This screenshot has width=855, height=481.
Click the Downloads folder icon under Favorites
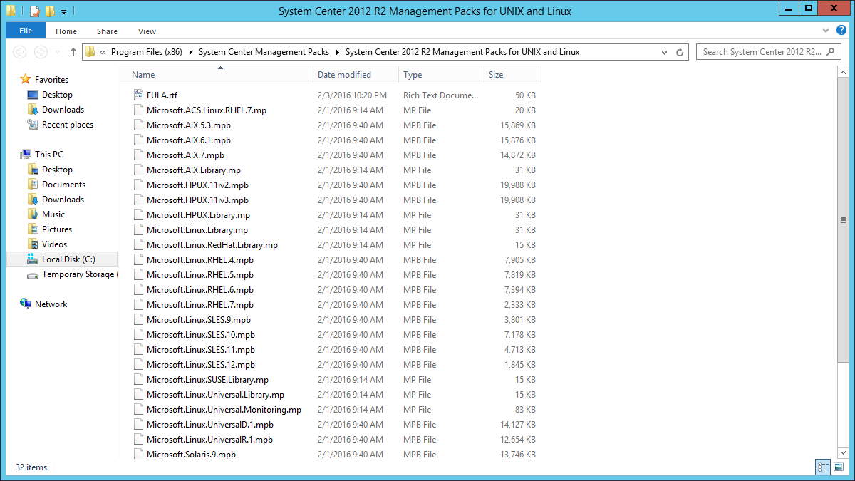[x=33, y=109]
